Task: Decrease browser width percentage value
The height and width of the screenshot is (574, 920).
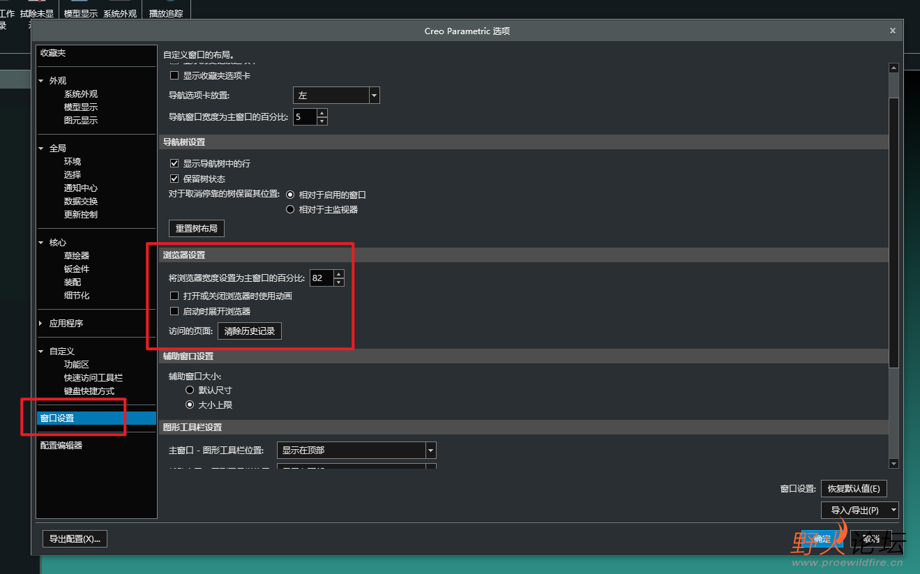Action: click(339, 282)
